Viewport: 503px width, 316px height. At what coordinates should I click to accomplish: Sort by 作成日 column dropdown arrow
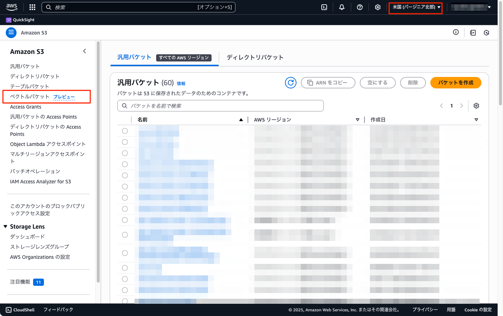[x=476, y=120]
